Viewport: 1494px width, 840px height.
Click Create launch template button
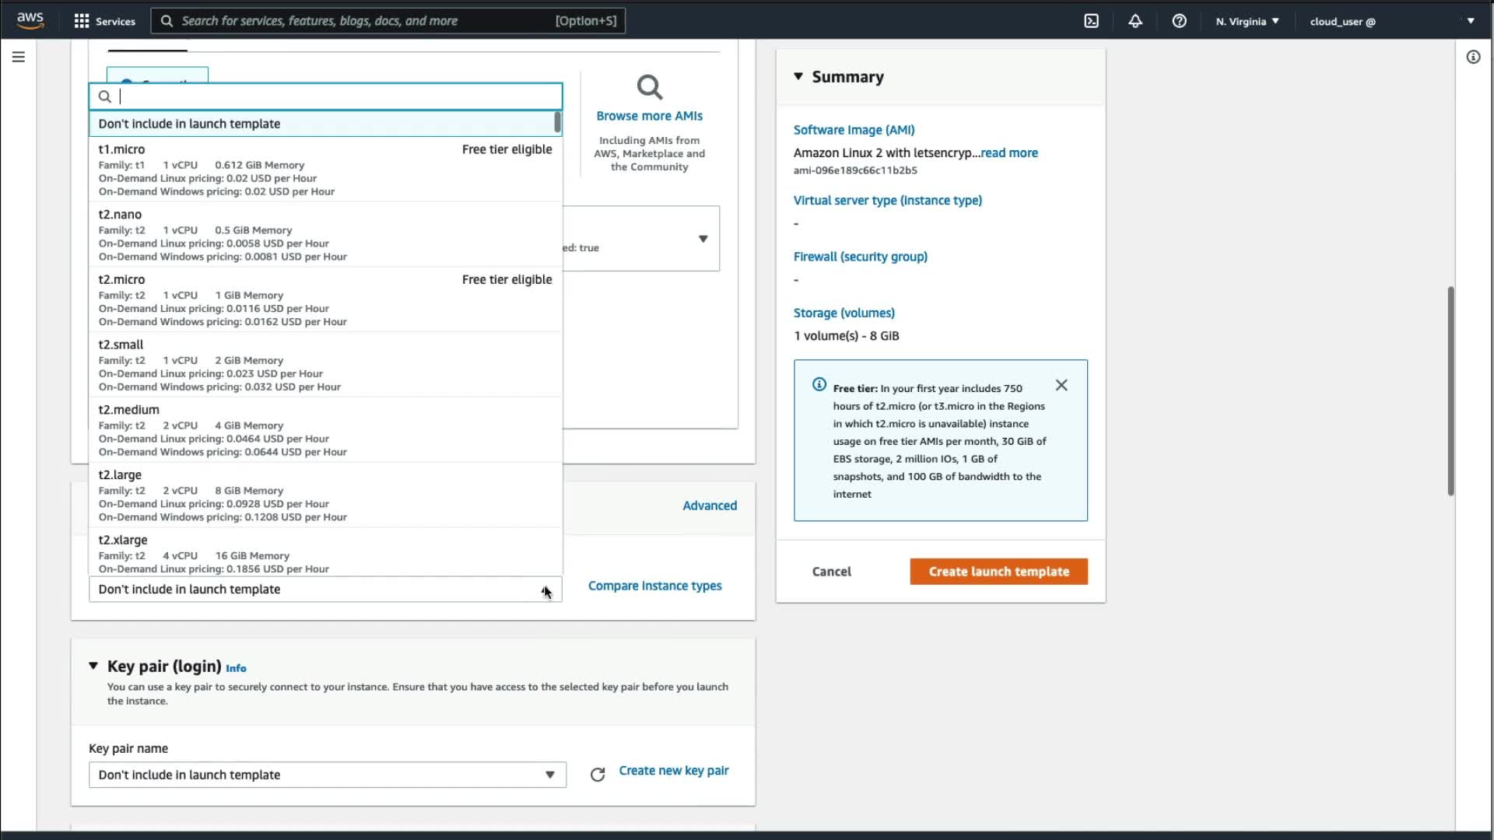tap(998, 572)
